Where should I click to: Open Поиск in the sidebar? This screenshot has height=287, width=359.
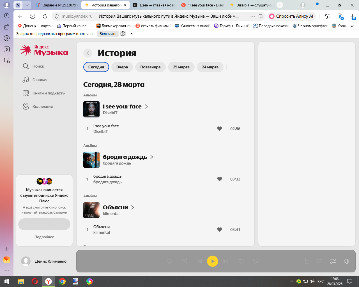(38, 66)
